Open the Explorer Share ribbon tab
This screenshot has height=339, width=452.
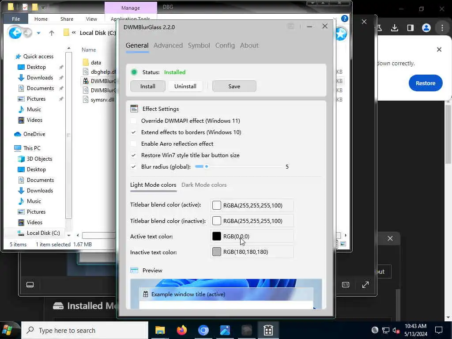(67, 19)
